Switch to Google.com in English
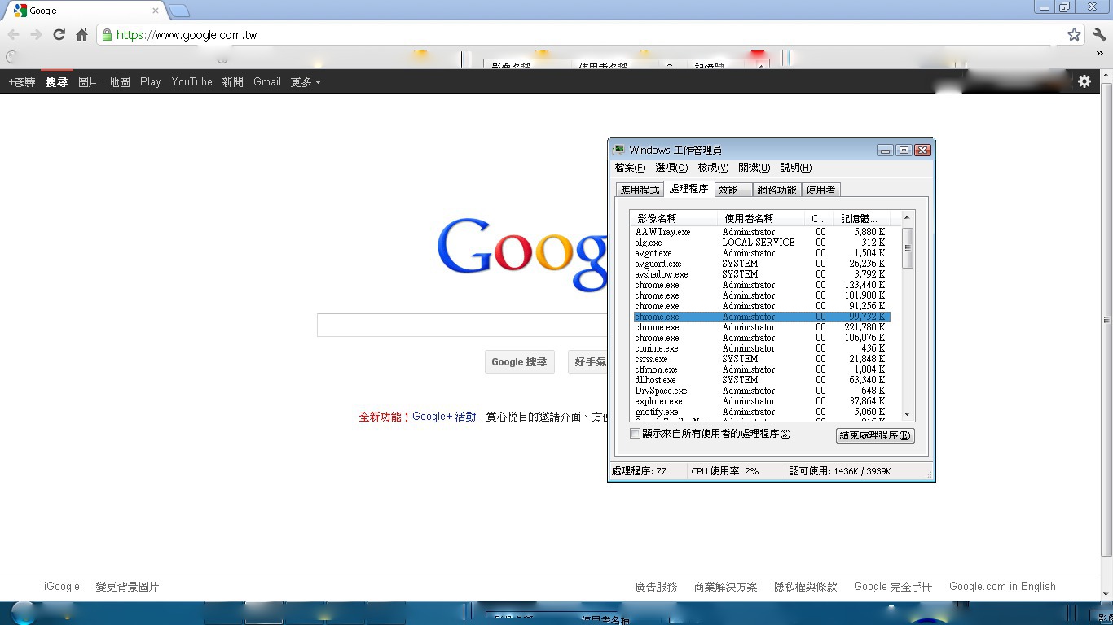Screen dimensions: 1113x625 (x=1002, y=587)
